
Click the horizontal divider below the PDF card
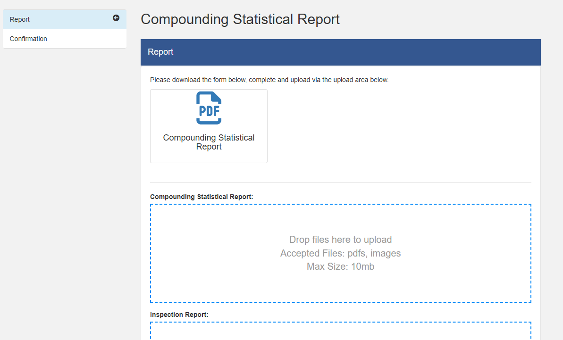click(x=340, y=182)
